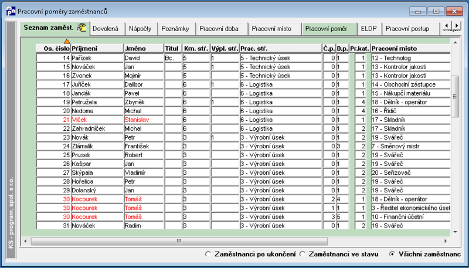Click the first name Radim
The height and width of the screenshot is (268, 469).
click(x=144, y=226)
